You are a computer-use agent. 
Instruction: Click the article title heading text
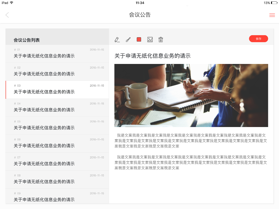152,56
